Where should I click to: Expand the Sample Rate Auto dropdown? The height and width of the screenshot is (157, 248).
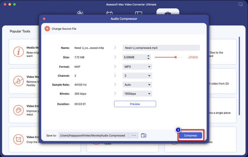[137, 85]
